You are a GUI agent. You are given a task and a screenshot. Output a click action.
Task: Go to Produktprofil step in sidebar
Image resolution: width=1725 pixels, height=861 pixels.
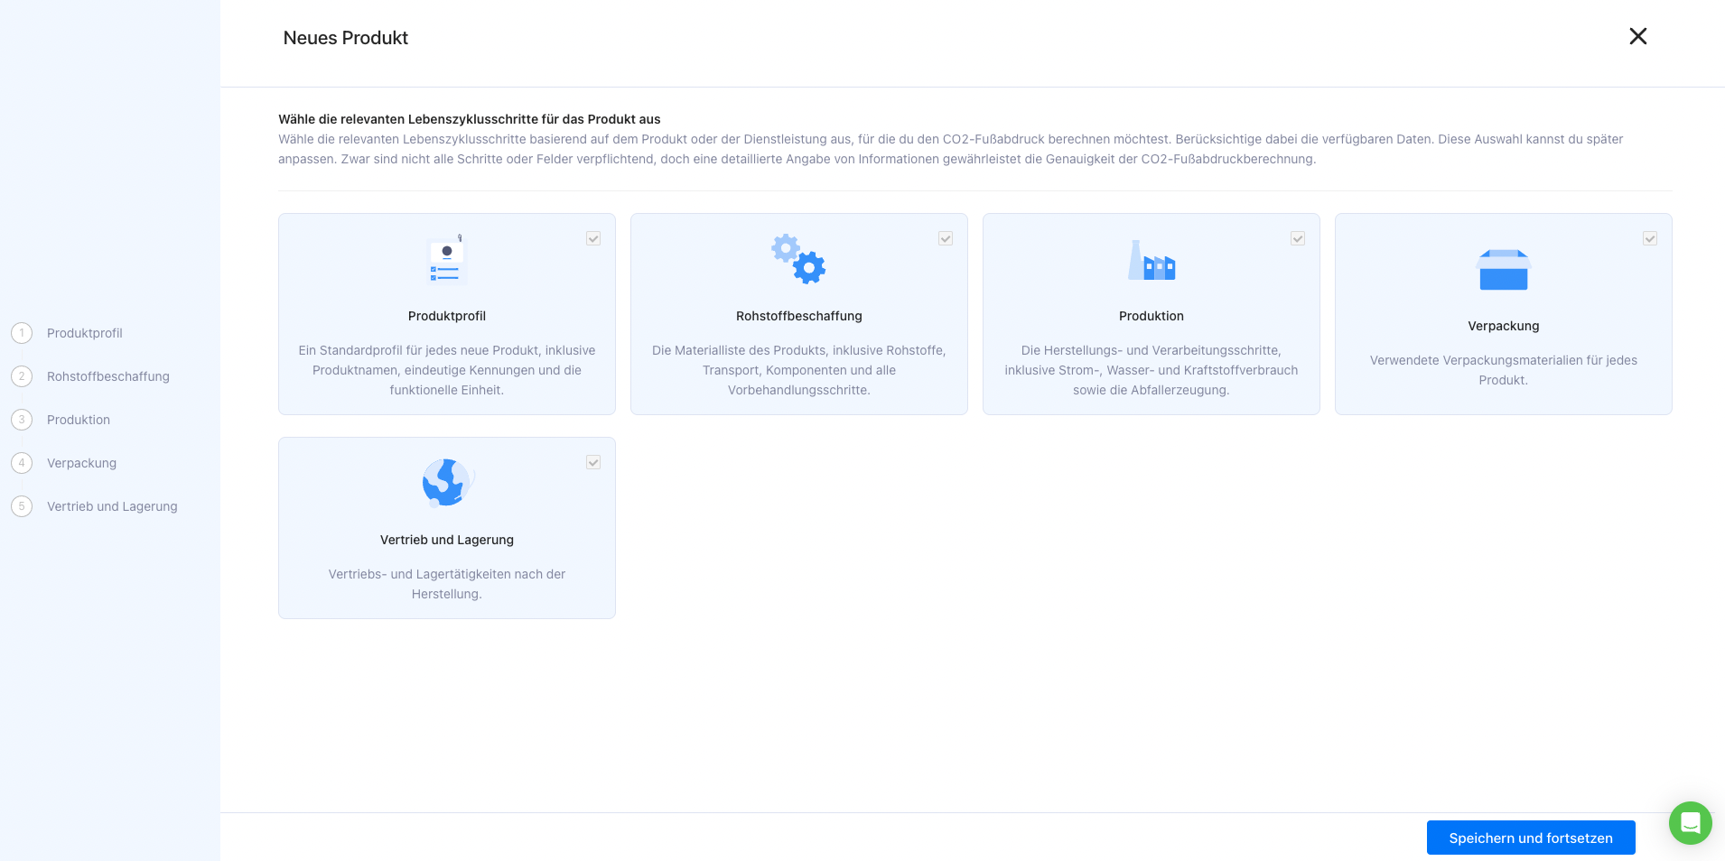84,333
